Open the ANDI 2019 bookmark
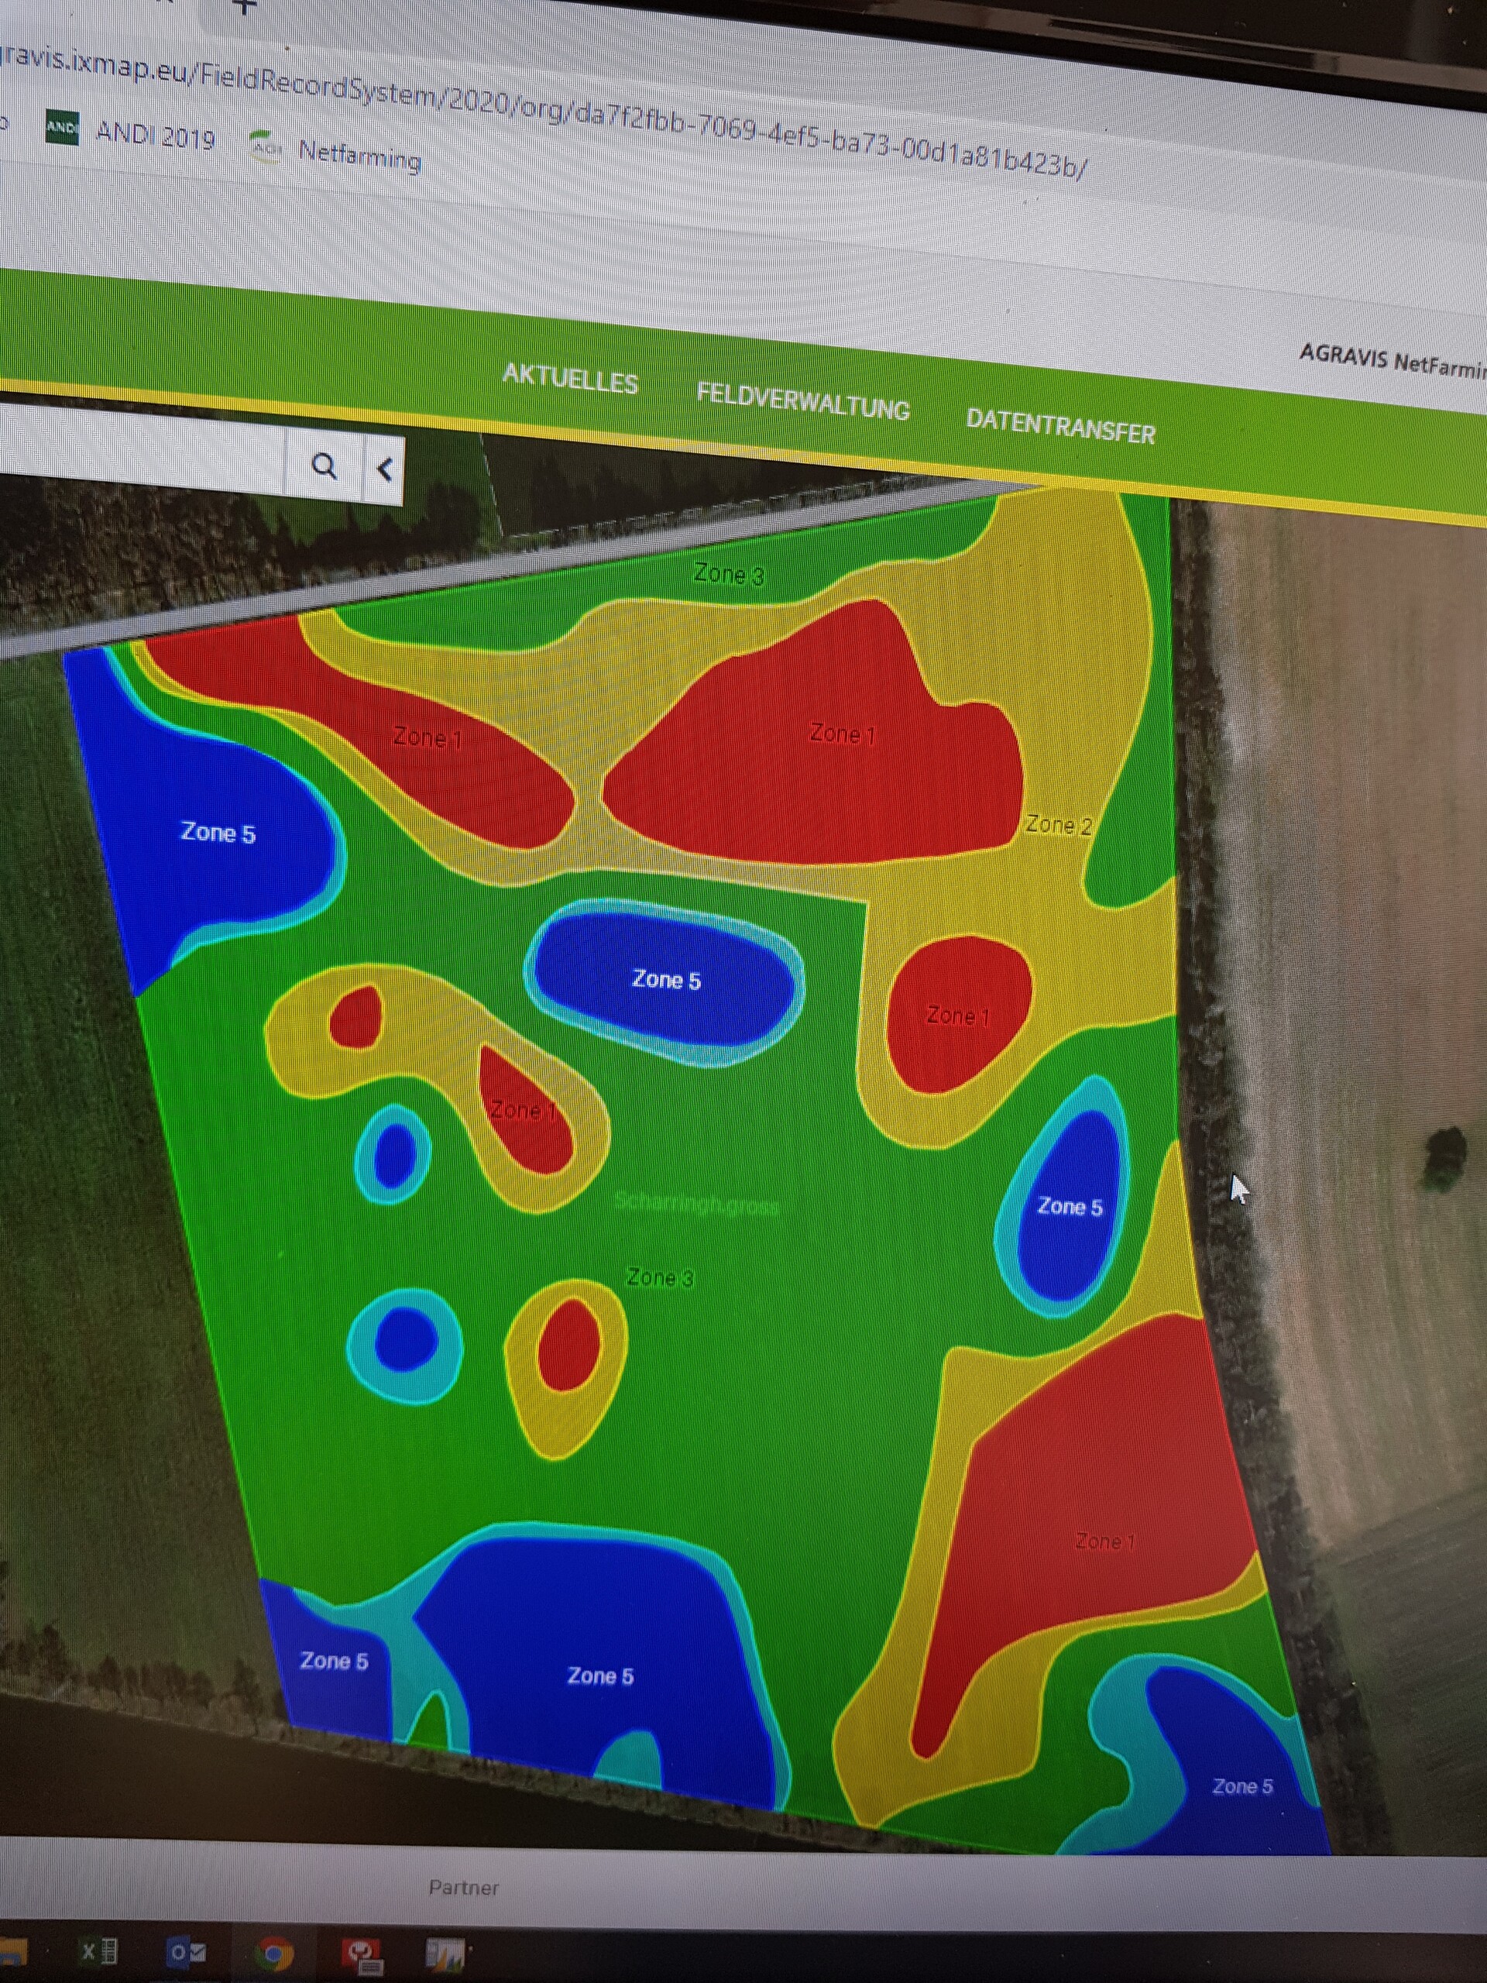 point(131,133)
